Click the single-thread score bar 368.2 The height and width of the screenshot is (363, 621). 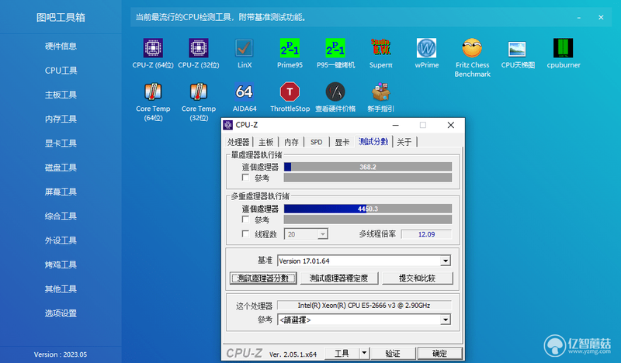(x=368, y=167)
